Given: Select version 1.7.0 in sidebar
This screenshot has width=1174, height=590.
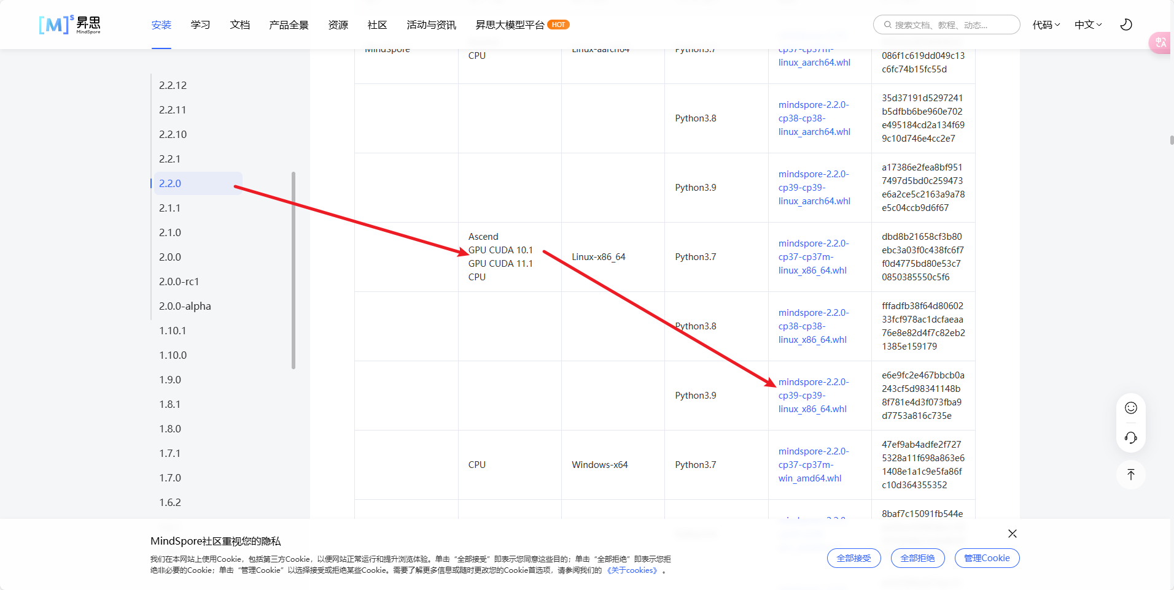Looking at the screenshot, I should pos(170,478).
